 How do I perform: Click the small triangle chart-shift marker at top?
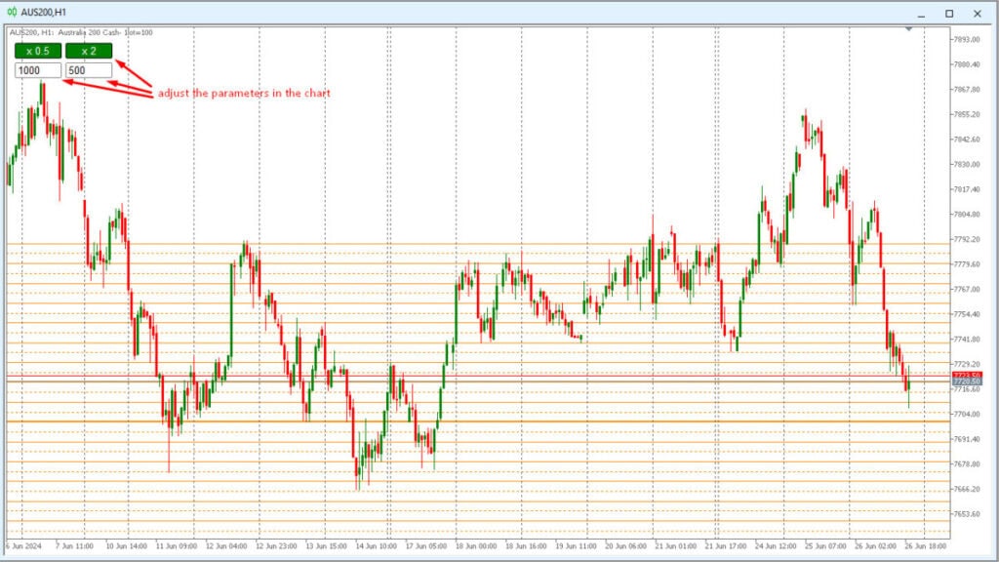point(908,29)
